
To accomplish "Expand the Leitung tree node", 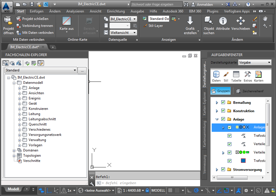I will pos(19,114).
